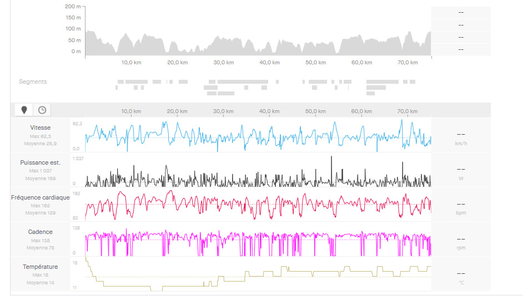
Task: Click the tallest power spike in Puissance chart
Action: point(331,157)
